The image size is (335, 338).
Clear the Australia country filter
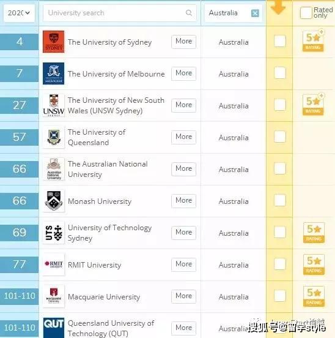click(255, 13)
